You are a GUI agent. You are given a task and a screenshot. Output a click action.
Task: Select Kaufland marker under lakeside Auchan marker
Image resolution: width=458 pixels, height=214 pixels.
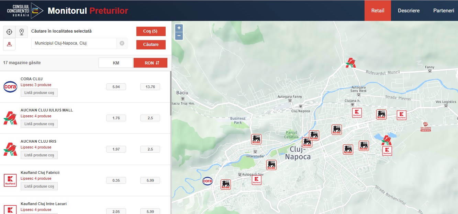click(387, 151)
